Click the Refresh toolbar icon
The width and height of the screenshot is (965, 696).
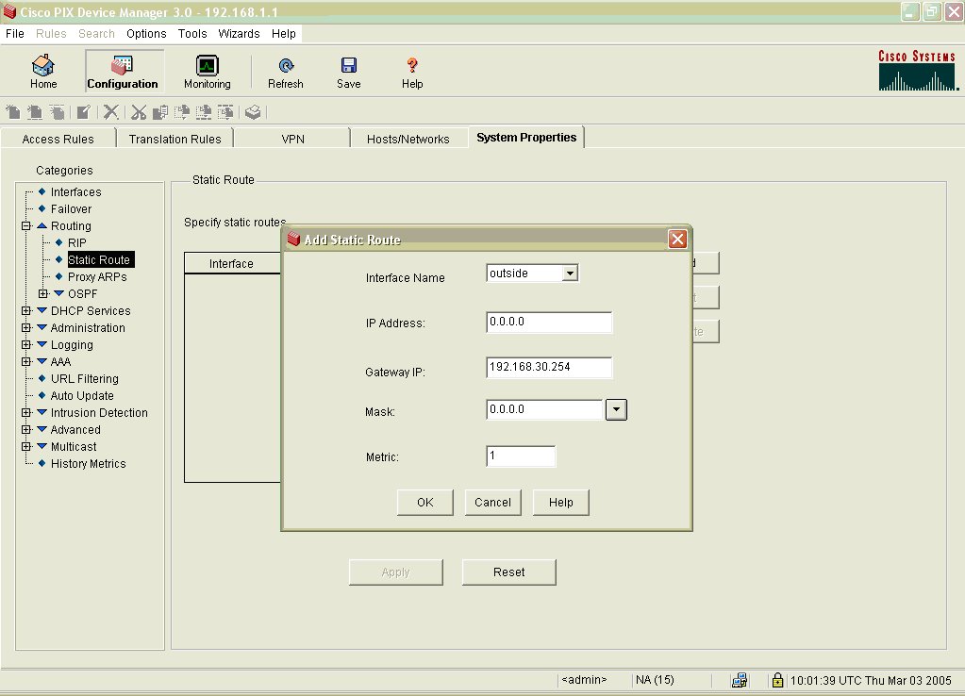click(286, 72)
